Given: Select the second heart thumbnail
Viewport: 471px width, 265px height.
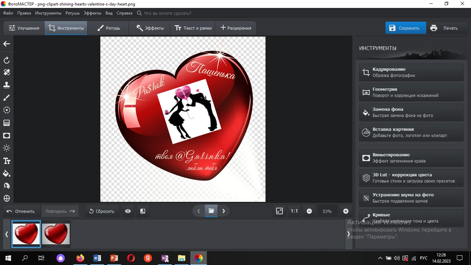Looking at the screenshot, I should click(x=56, y=234).
